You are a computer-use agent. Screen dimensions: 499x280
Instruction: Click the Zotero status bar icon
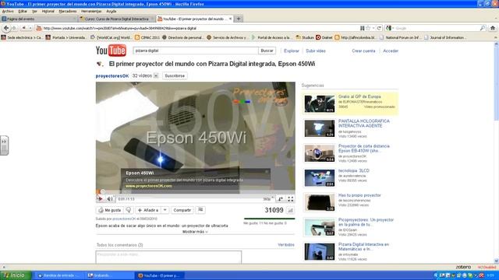point(463,268)
